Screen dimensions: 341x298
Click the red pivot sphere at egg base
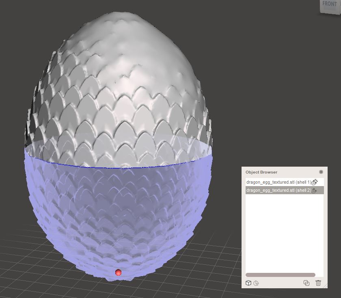click(118, 272)
